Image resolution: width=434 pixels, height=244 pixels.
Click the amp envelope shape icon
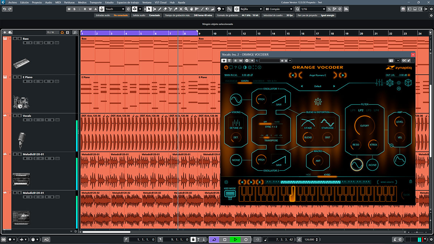pos(400,159)
